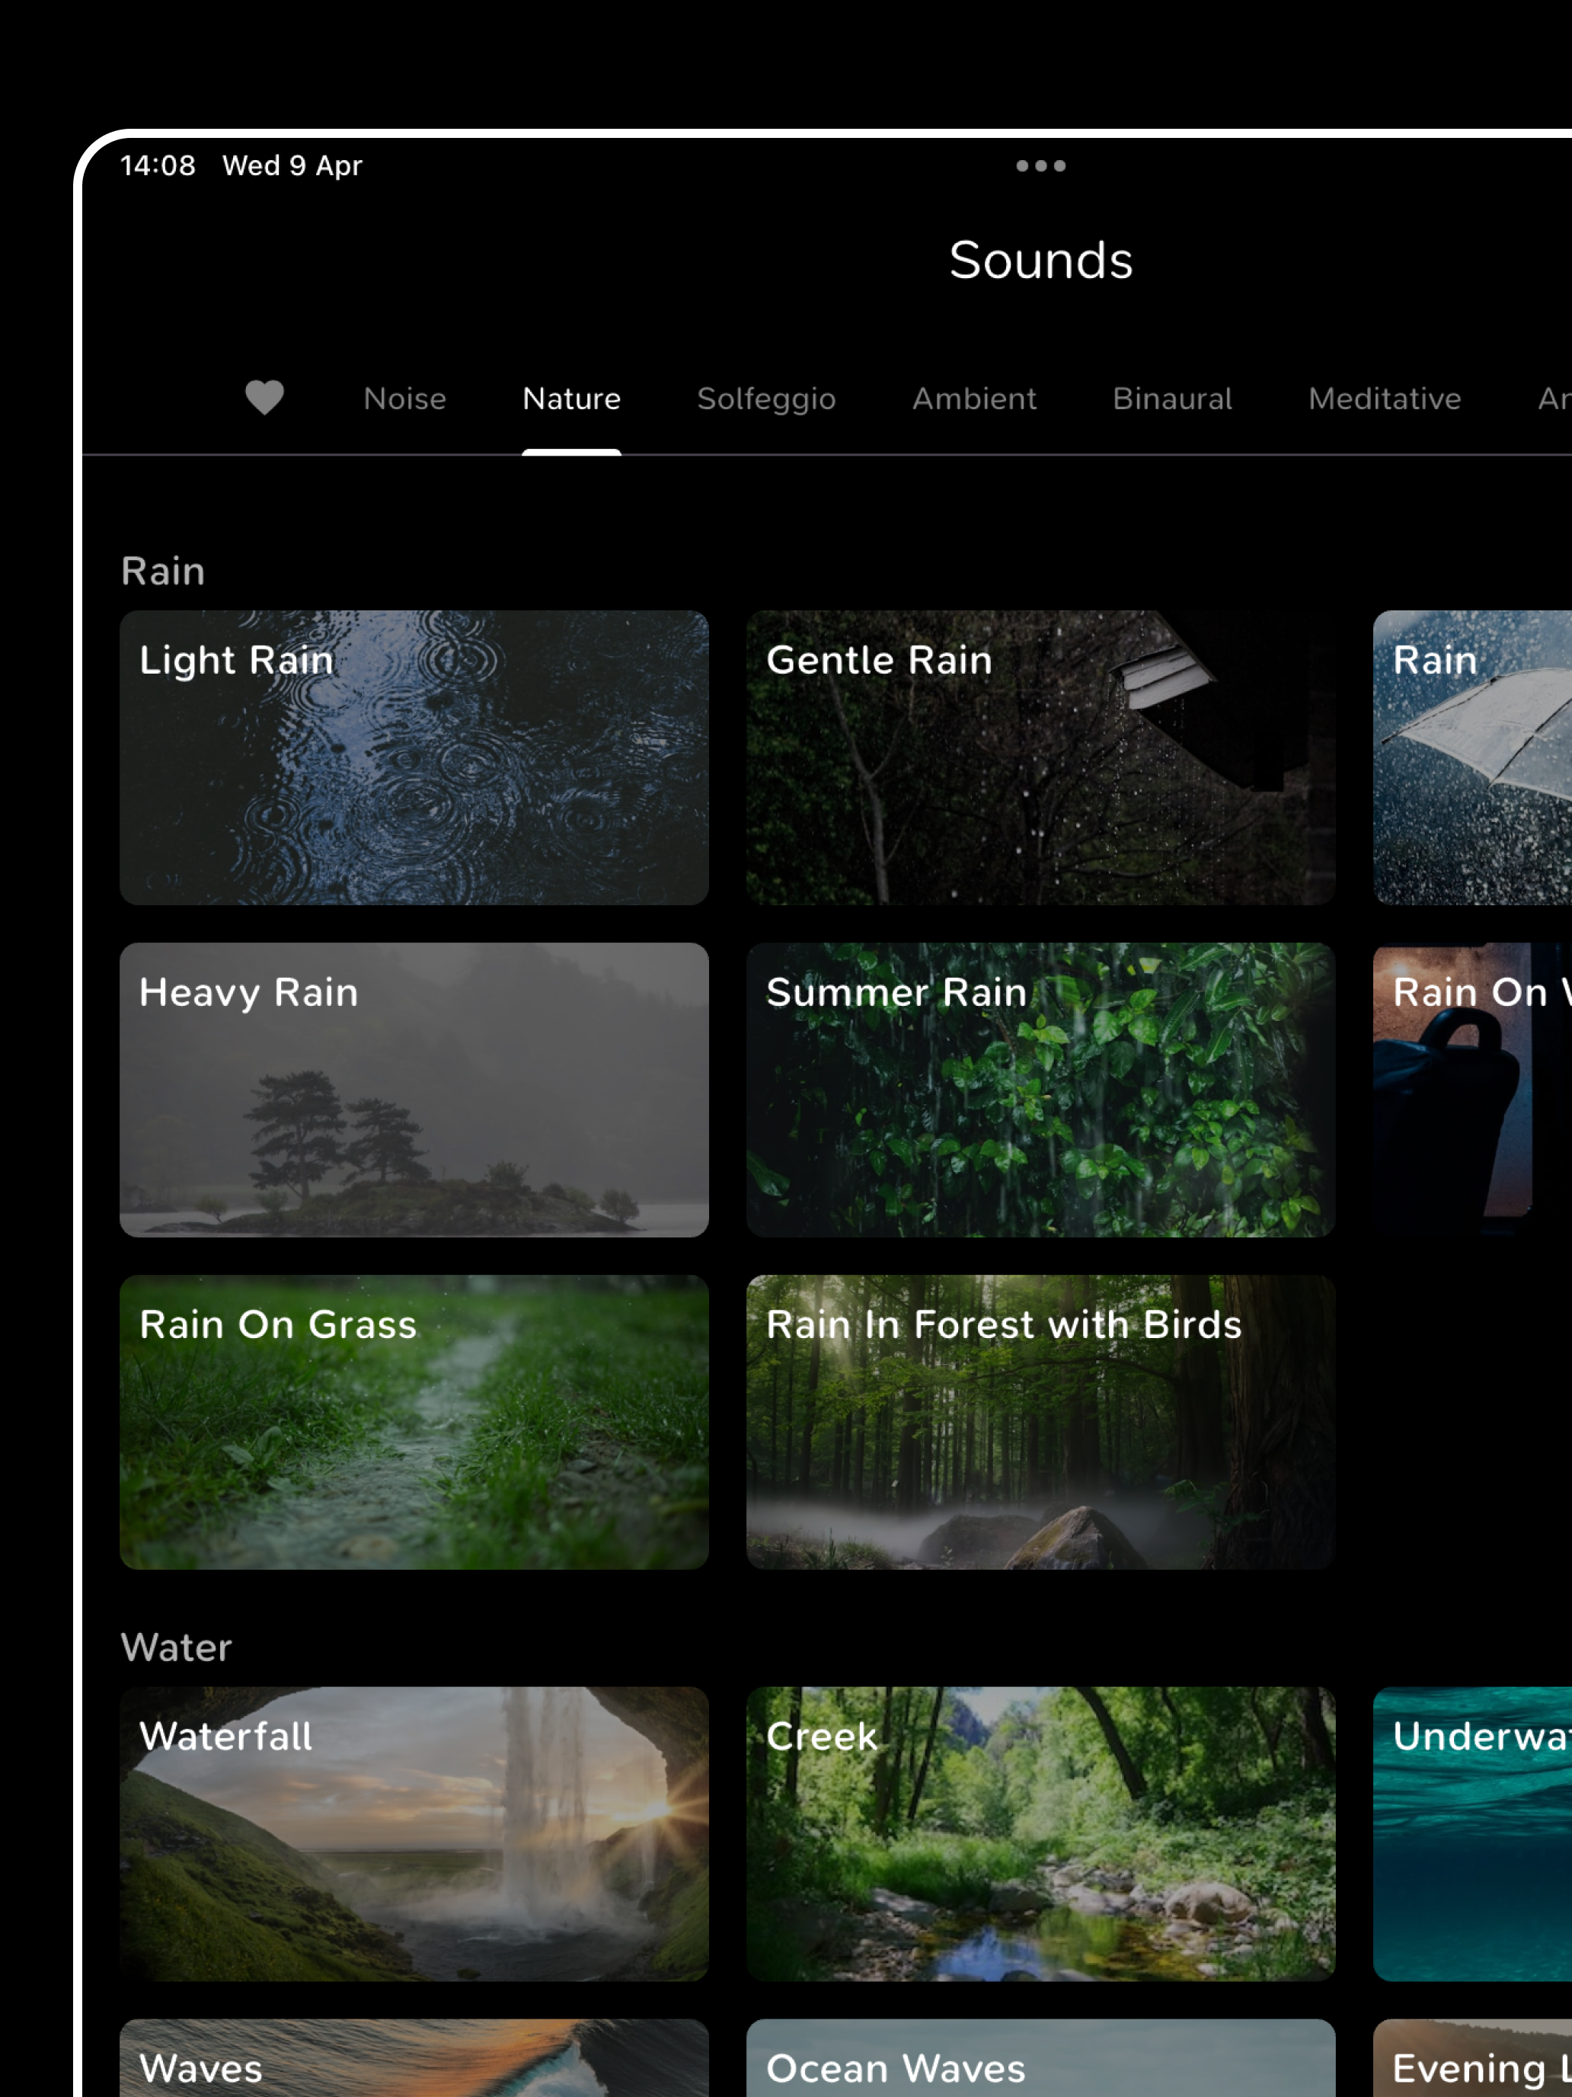Switch to the Noise tab
Viewport: 1572px width, 2097px height.
404,399
